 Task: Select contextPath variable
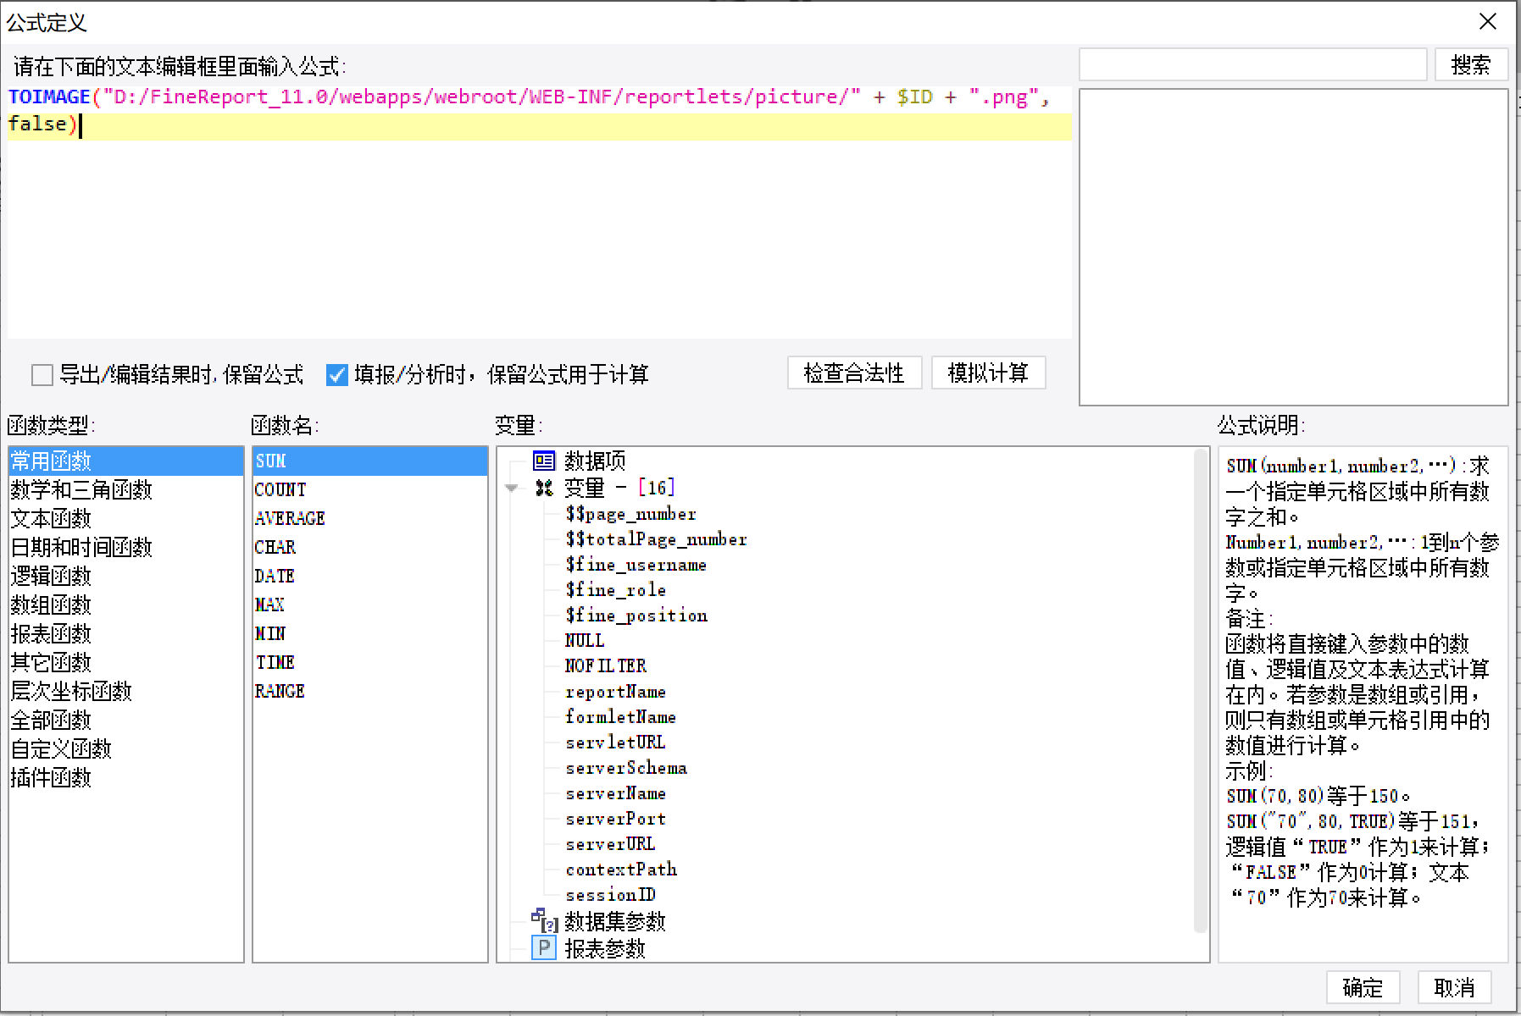tap(621, 870)
